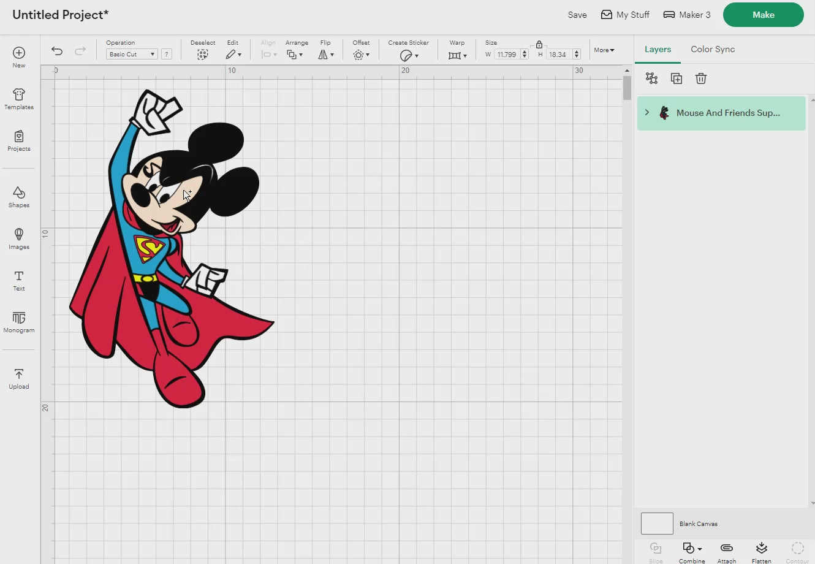Screen dimensions: 815x564
Task: Increase the width stepper value
Action: tap(525, 51)
